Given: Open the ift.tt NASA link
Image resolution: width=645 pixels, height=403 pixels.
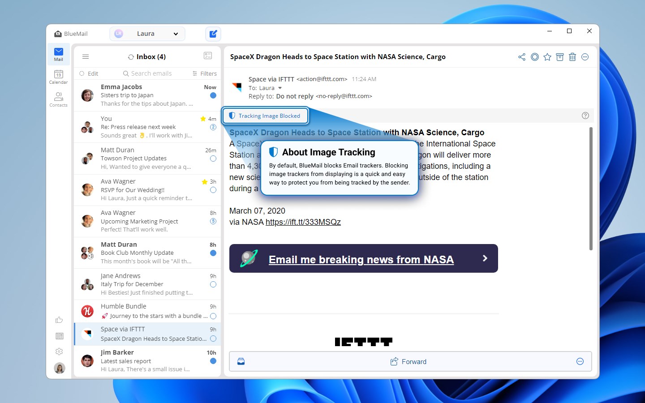Looking at the screenshot, I should 303,222.
